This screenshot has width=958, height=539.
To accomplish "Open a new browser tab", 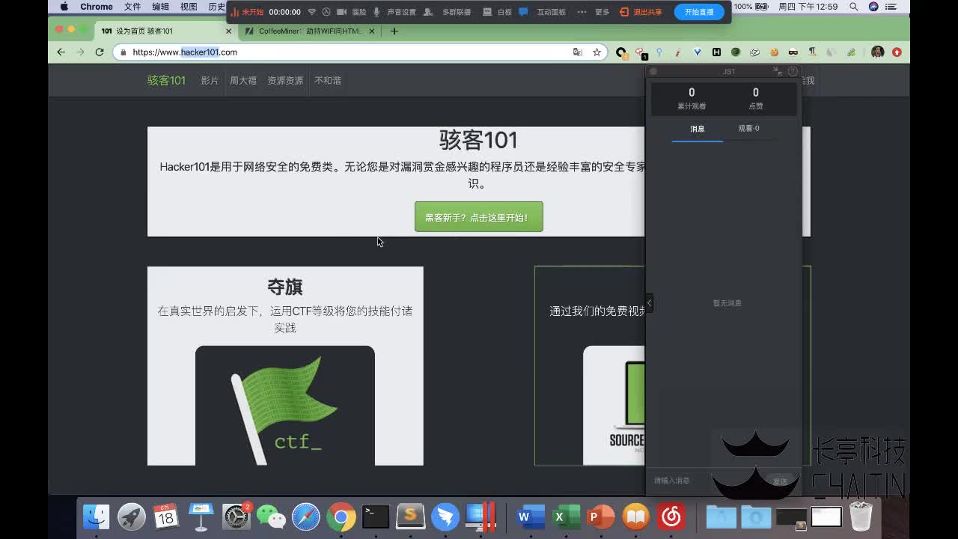I will click(394, 31).
